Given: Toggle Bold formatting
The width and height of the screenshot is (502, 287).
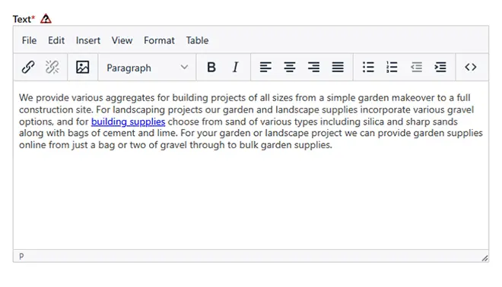Looking at the screenshot, I should [x=211, y=68].
